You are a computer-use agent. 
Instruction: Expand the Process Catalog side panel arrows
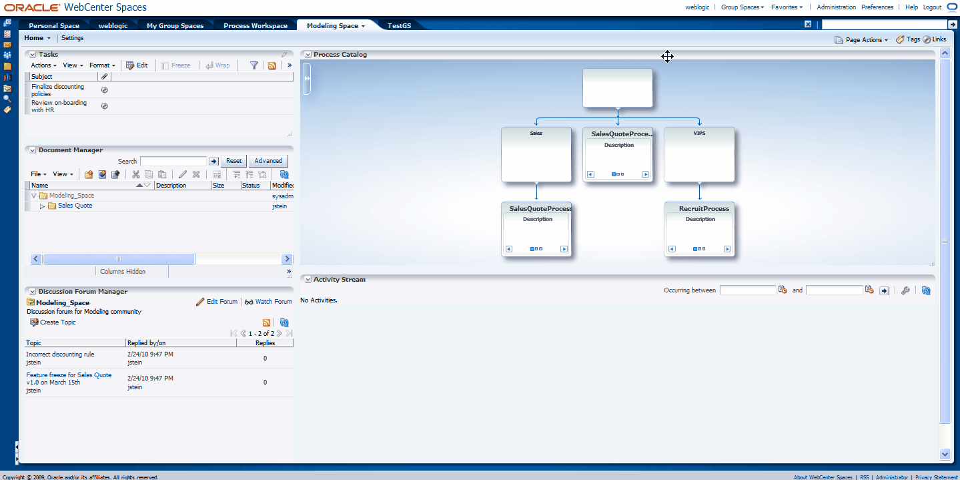308,79
